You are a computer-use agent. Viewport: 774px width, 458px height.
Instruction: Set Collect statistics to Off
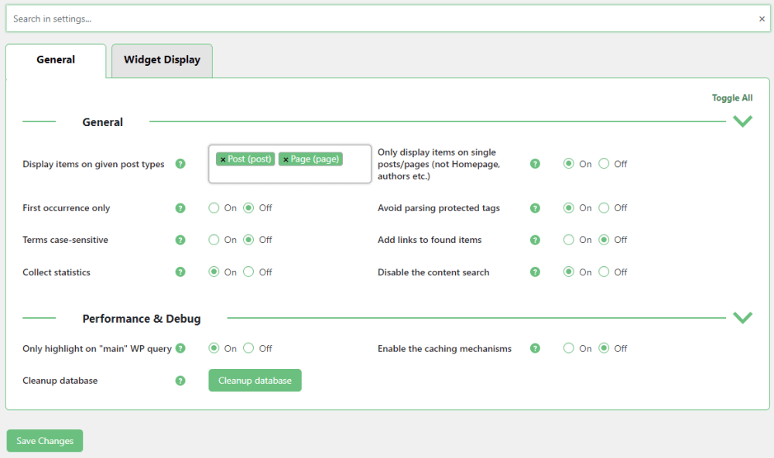tap(249, 272)
